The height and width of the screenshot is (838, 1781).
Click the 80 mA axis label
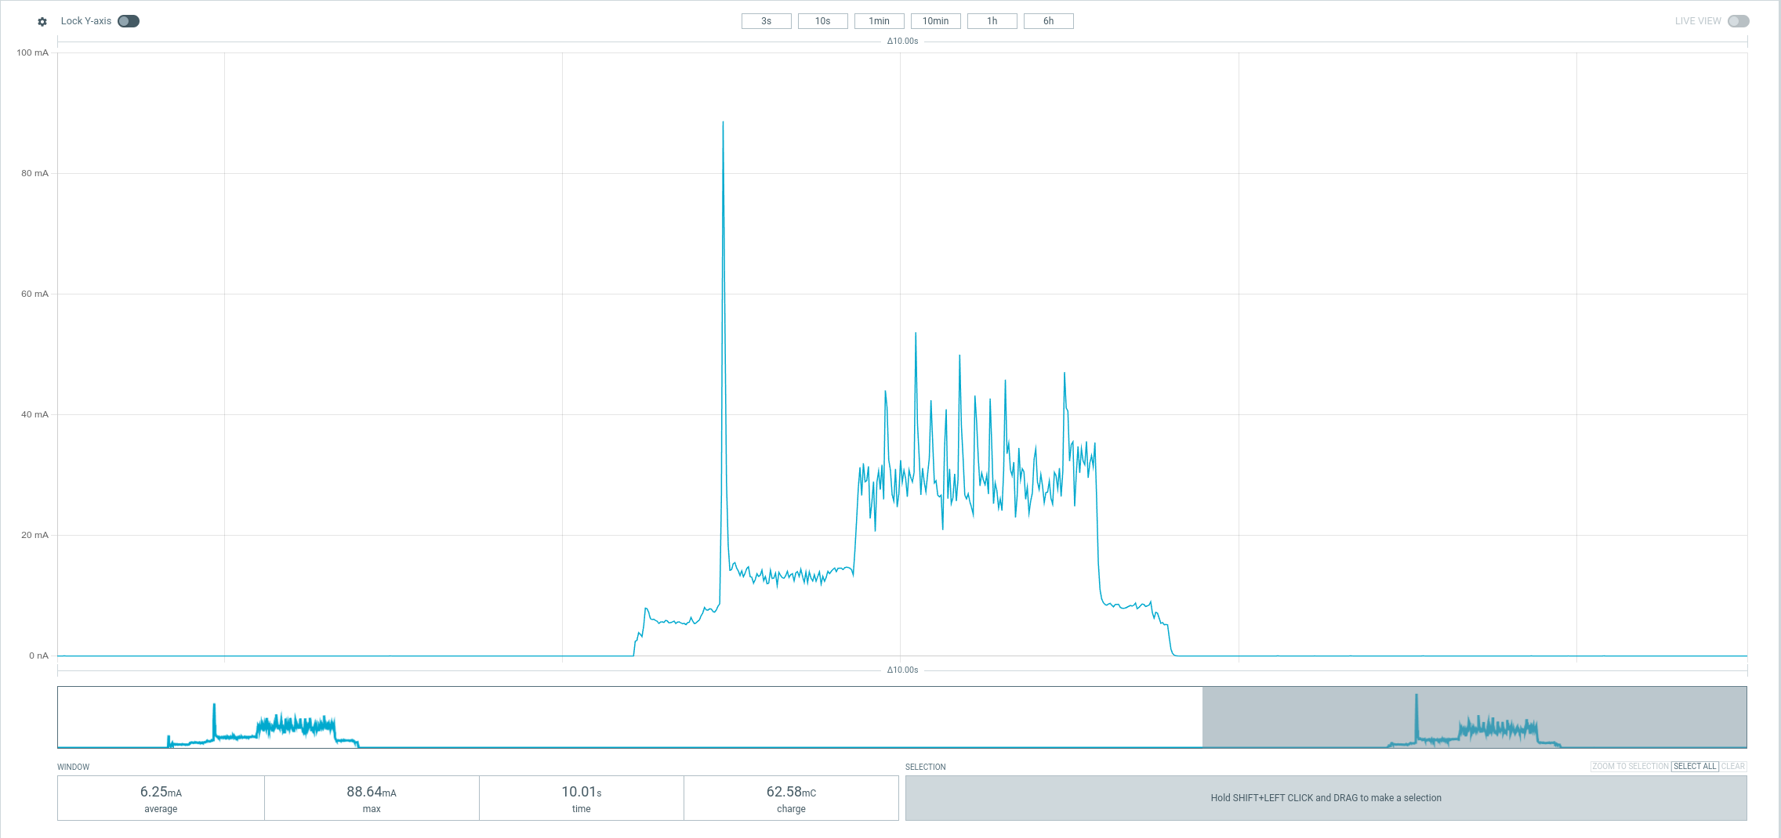click(x=34, y=173)
